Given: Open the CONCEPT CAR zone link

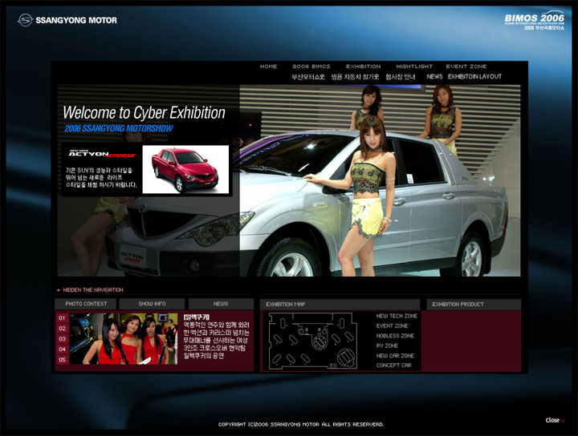Looking at the screenshot, I should pos(393,365).
